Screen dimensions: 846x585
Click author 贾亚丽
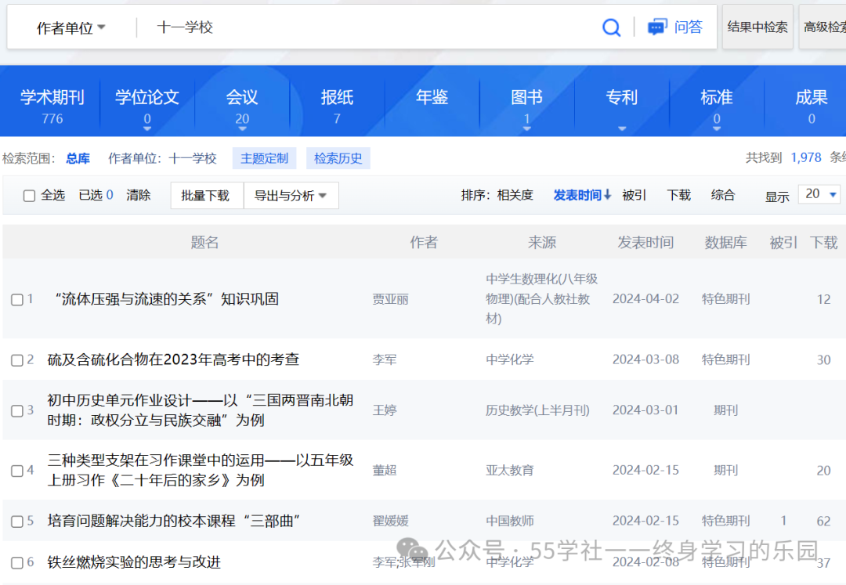390,299
